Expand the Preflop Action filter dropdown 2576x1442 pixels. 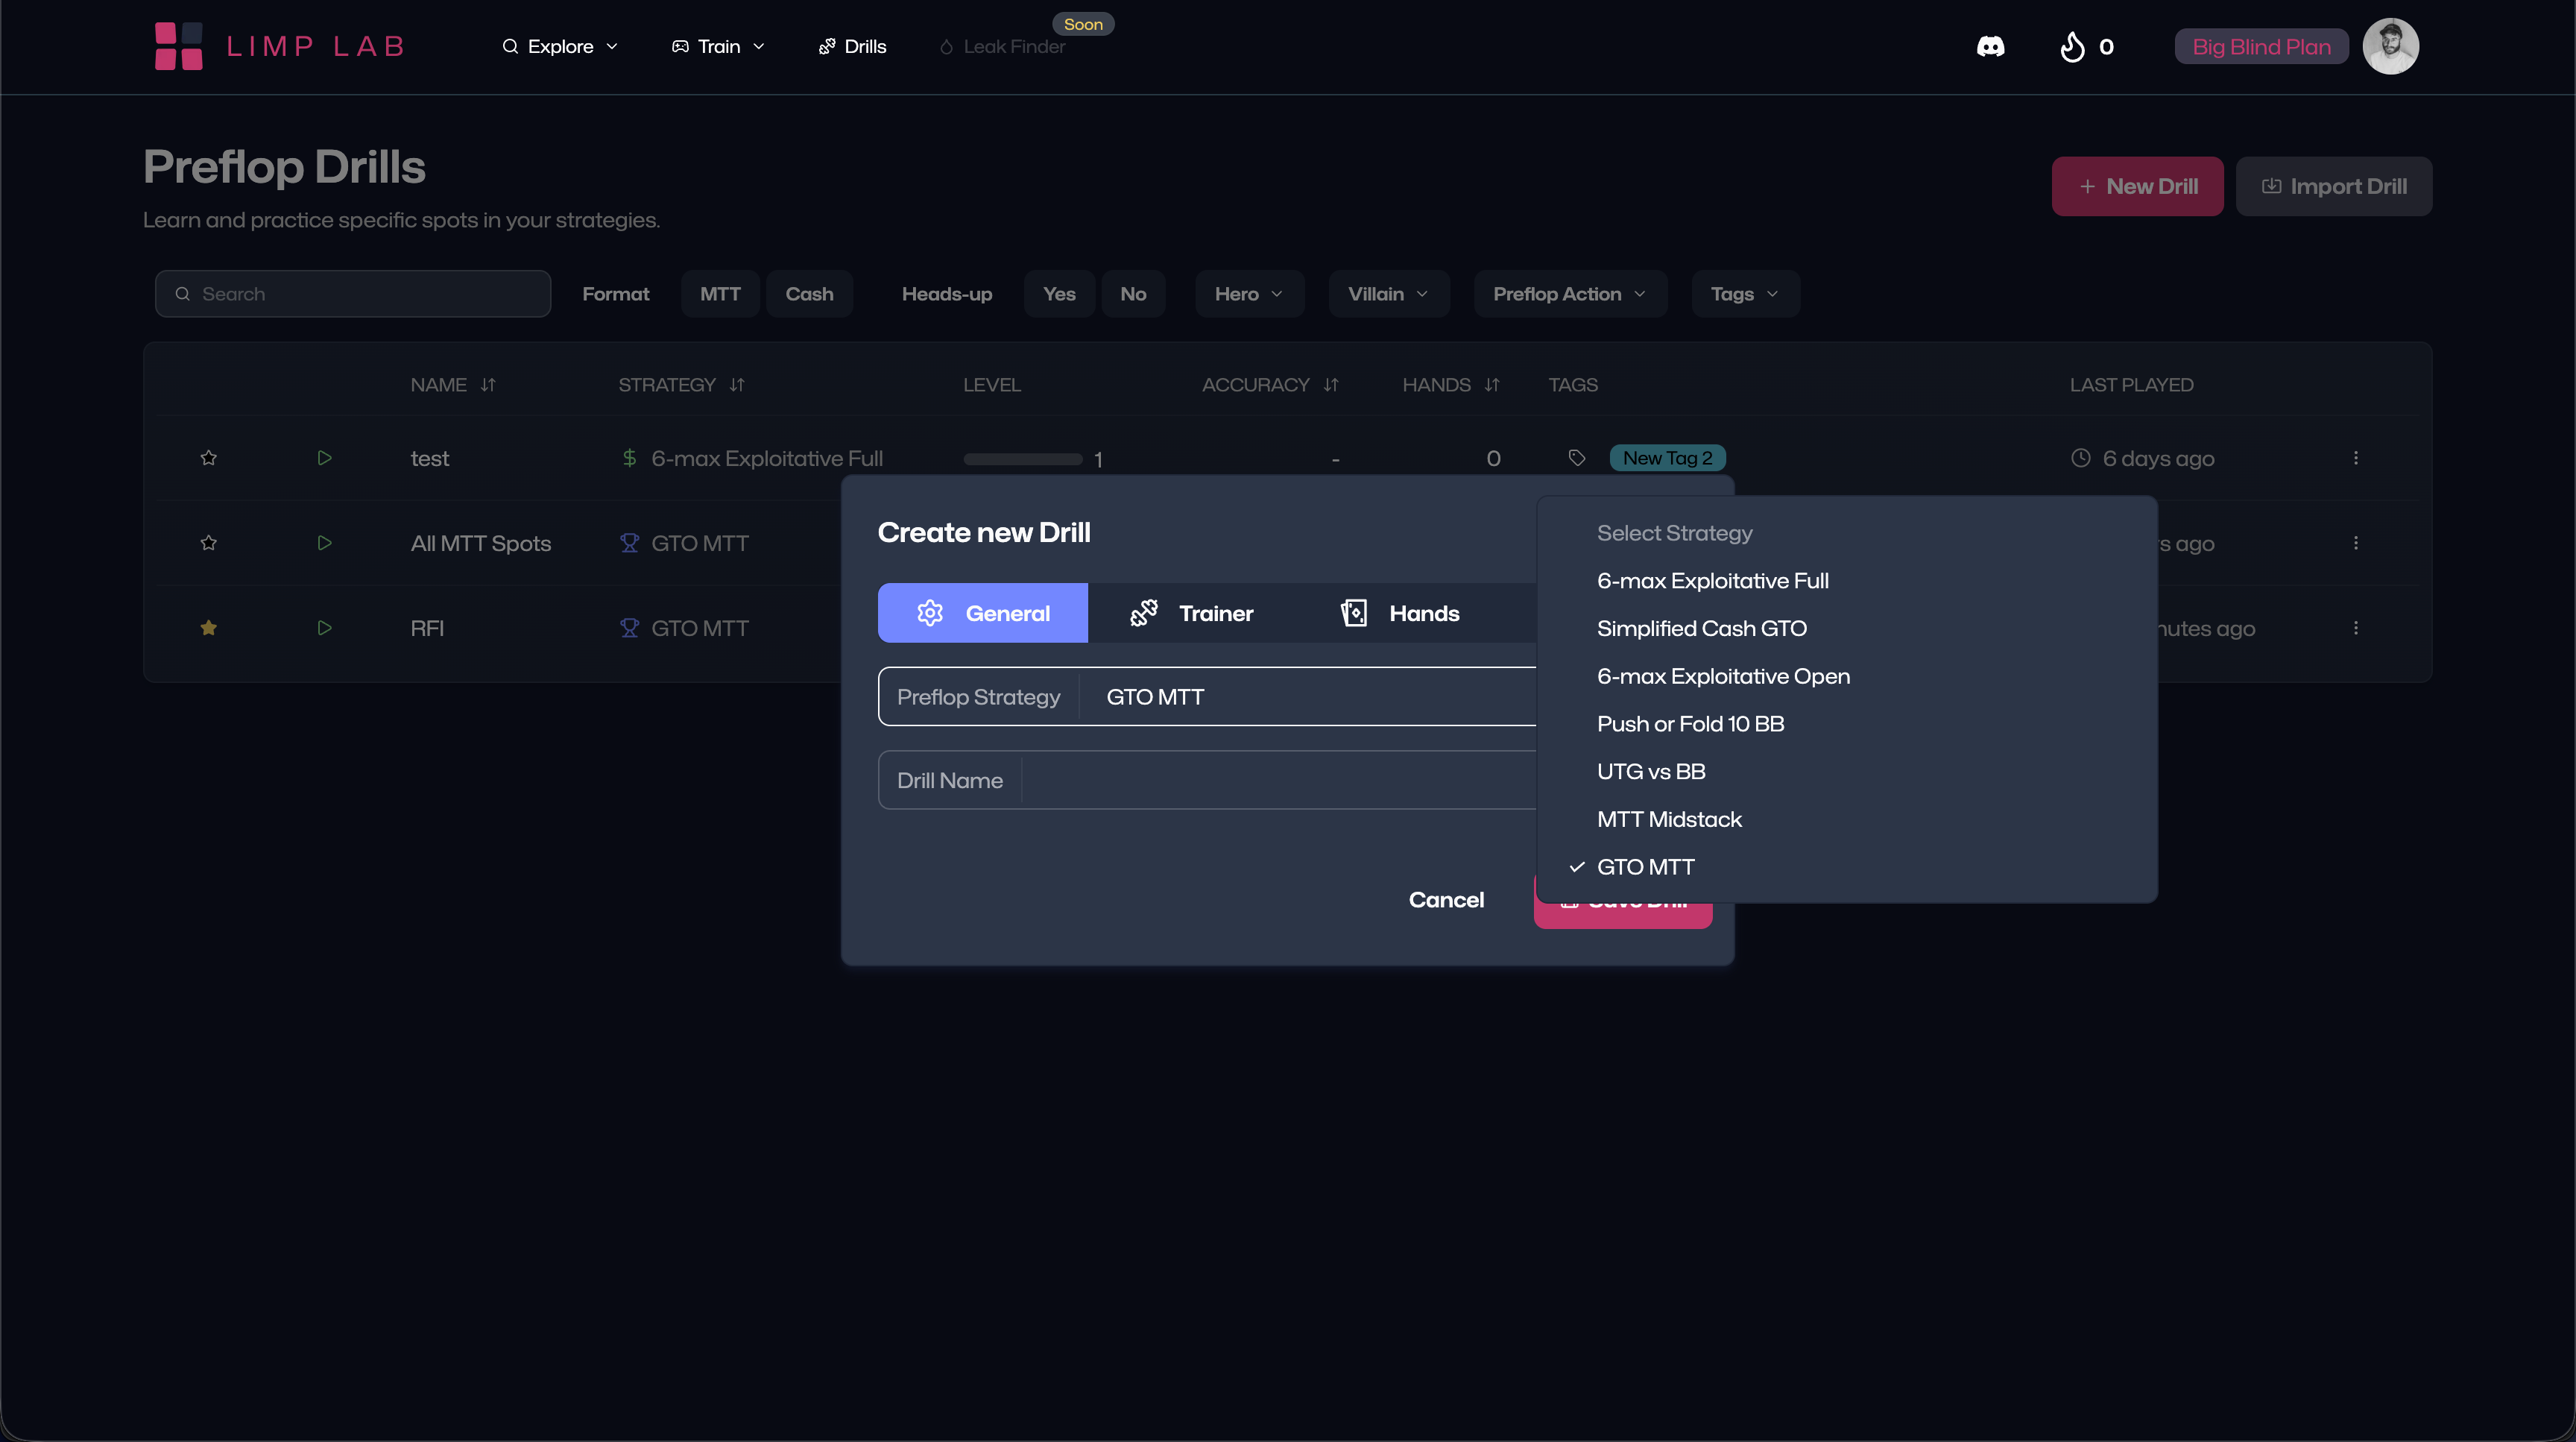coord(1569,294)
